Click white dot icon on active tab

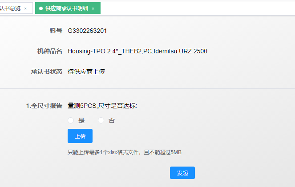click(x=41, y=8)
